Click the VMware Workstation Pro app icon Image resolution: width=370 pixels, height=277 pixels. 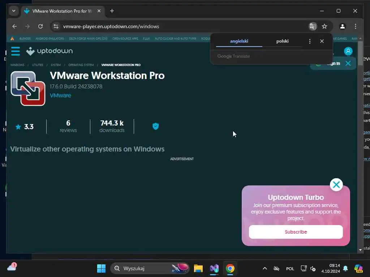click(x=28, y=88)
